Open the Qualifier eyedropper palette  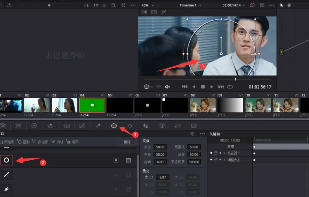tap(98, 126)
